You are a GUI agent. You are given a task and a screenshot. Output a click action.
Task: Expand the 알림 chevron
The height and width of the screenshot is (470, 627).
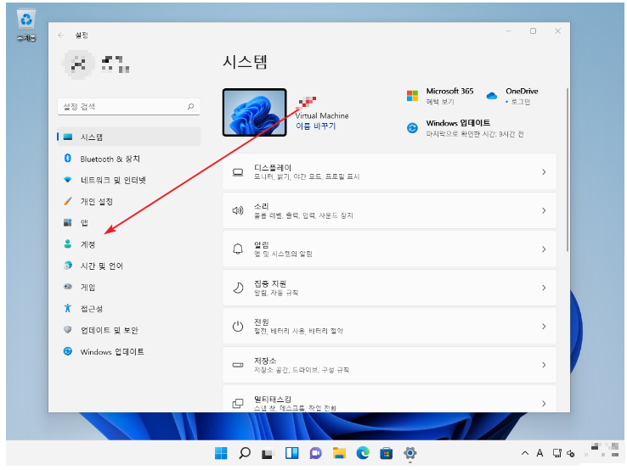point(544,249)
